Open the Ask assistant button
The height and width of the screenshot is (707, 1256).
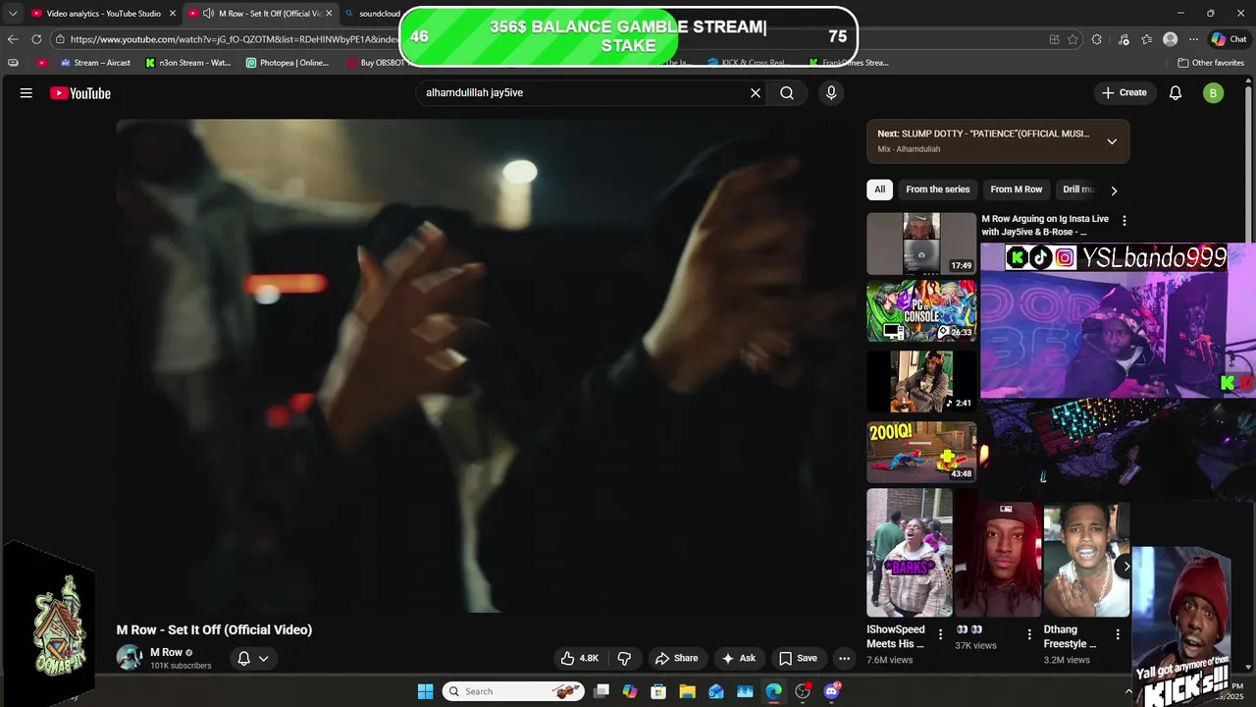739,658
